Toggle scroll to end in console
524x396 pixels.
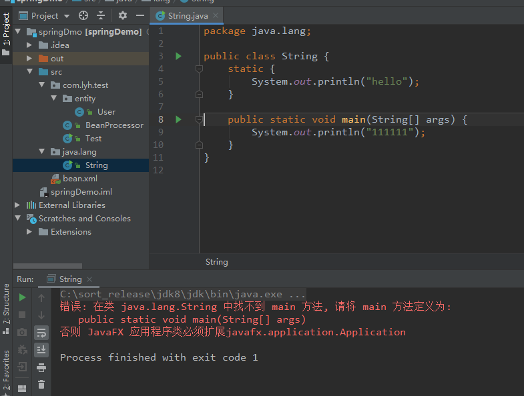(x=41, y=350)
